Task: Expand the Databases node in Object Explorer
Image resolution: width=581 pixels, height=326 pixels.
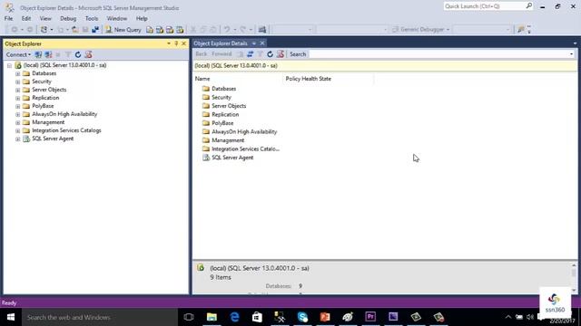Action: click(17, 73)
